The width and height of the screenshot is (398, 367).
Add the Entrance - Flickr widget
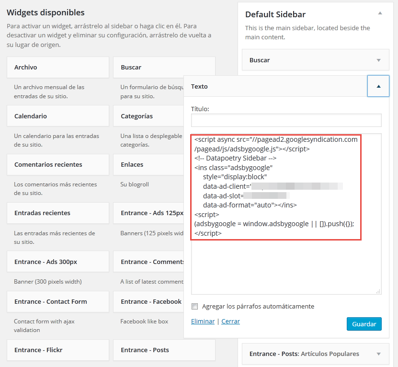pyautogui.click(x=58, y=350)
